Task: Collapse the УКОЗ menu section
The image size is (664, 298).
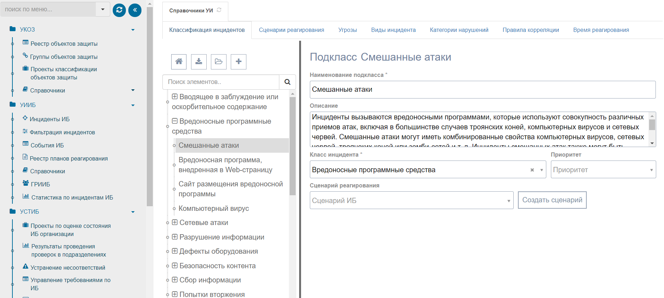Action: click(133, 30)
